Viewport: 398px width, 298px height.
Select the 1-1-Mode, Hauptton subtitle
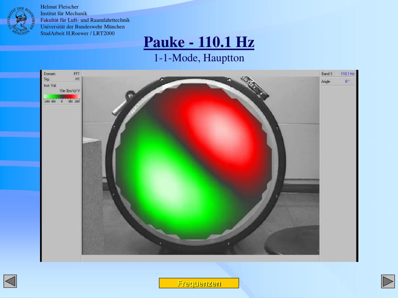click(199, 58)
